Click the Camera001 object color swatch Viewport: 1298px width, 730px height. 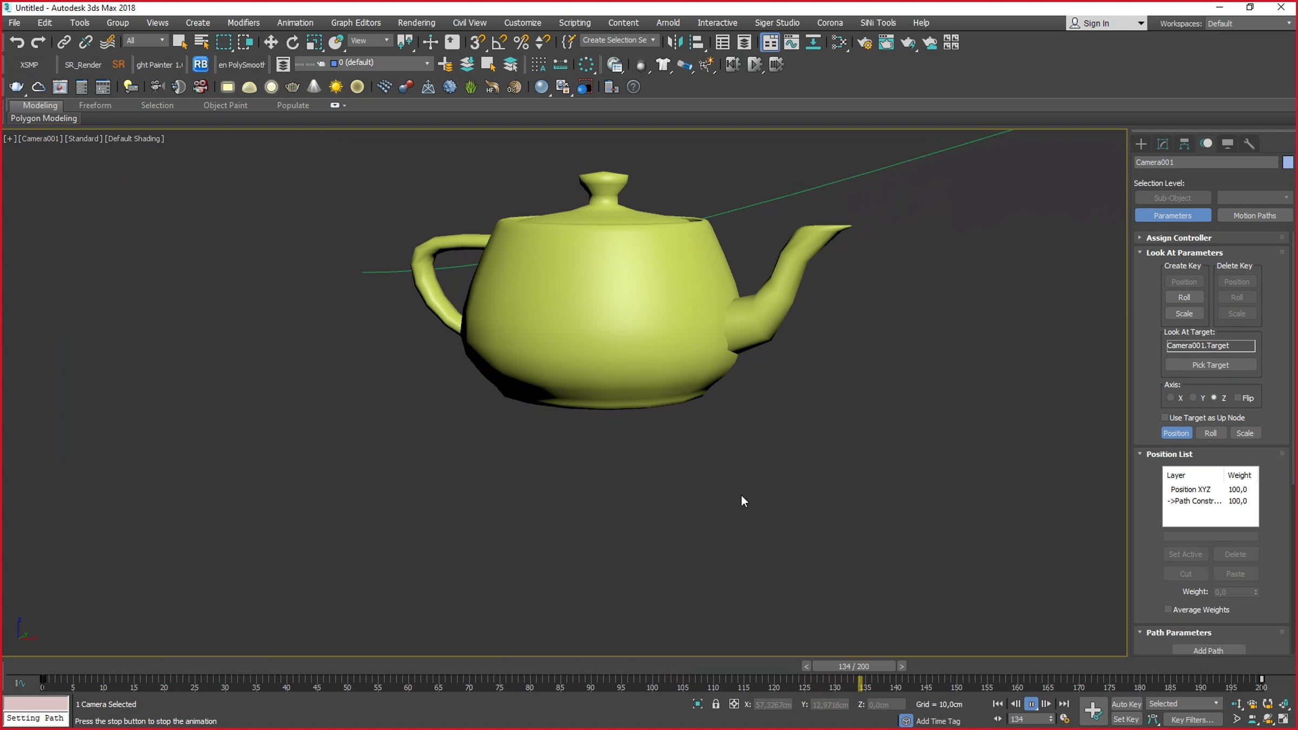[x=1288, y=162]
